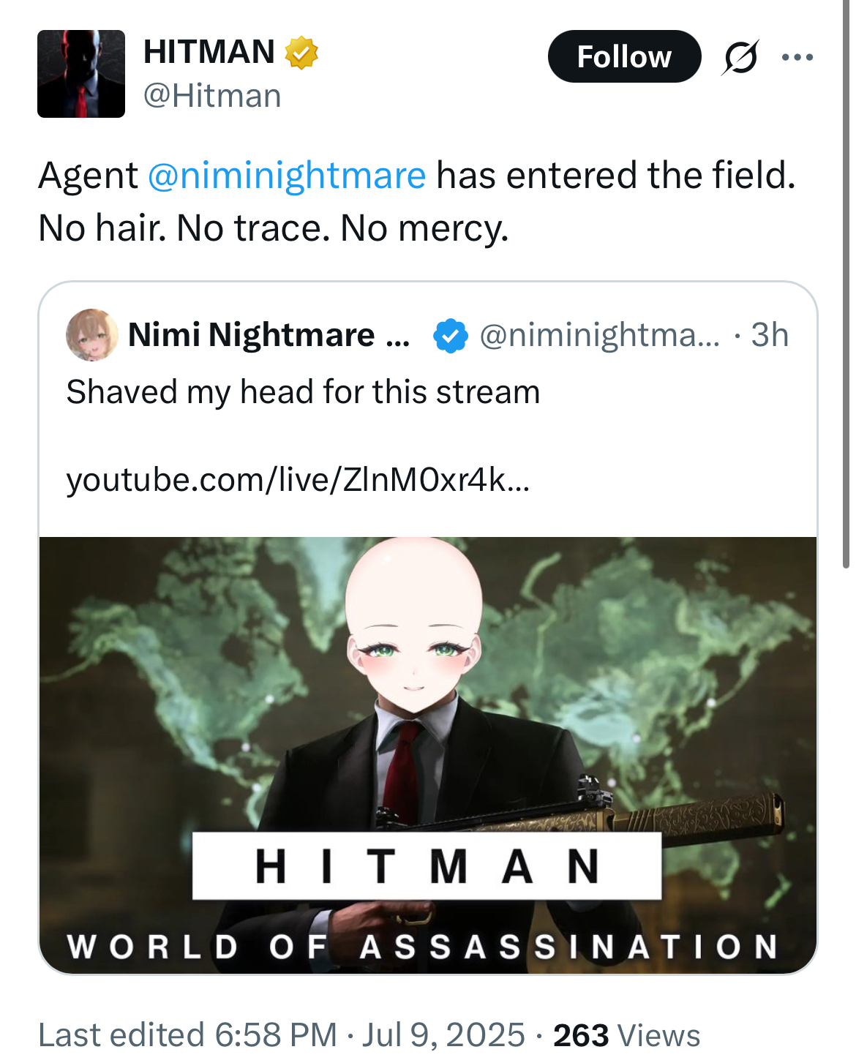This screenshot has width=856, height=1063.
Task: Open the three-dot more options menu
Action: (797, 57)
